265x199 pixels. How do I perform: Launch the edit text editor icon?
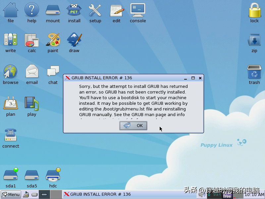click(x=117, y=11)
